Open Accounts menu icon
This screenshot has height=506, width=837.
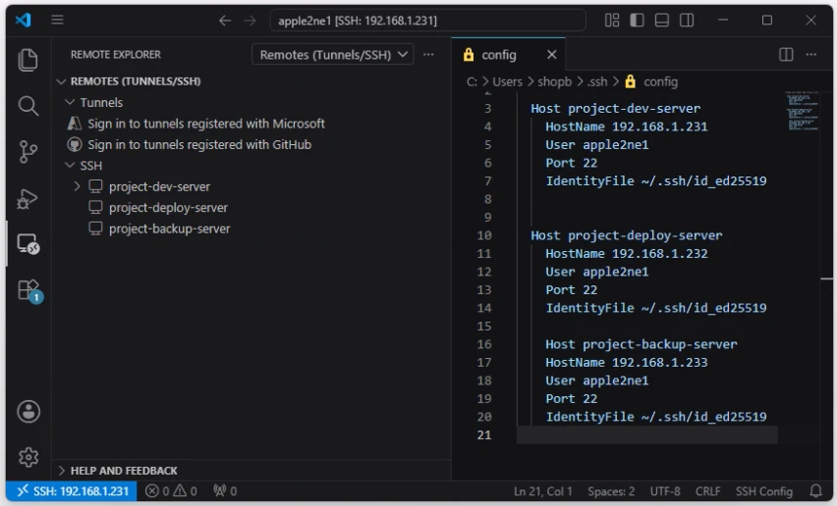pyautogui.click(x=28, y=412)
